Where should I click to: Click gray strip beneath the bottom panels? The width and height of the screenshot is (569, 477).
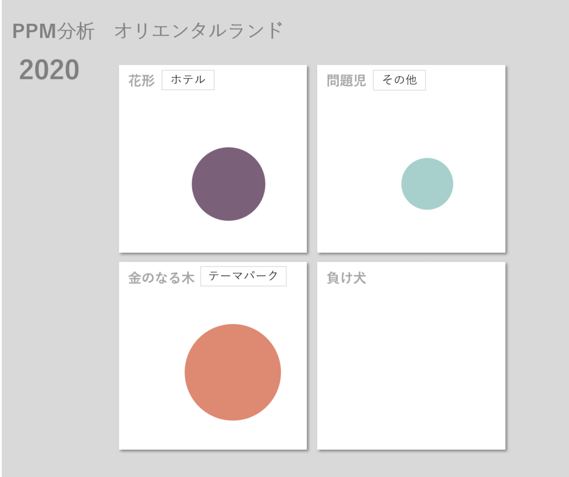pyautogui.click(x=311, y=463)
